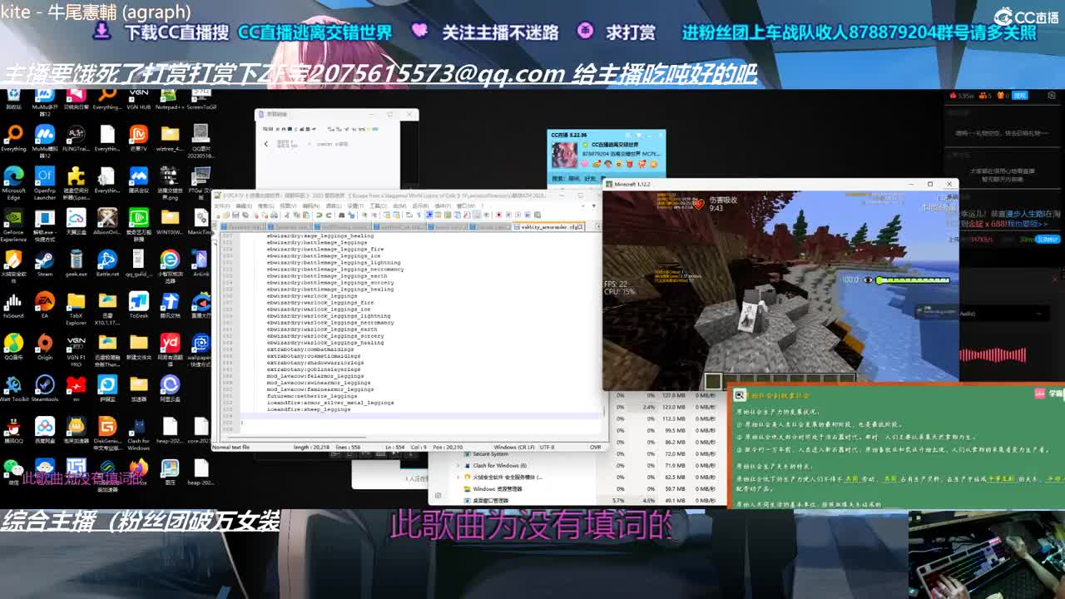Open Watt Toolkit shortcut
This screenshot has height=599, width=1065.
[x=13, y=388]
